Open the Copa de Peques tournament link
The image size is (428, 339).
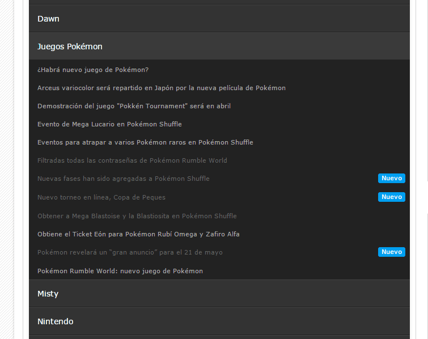click(x=101, y=197)
